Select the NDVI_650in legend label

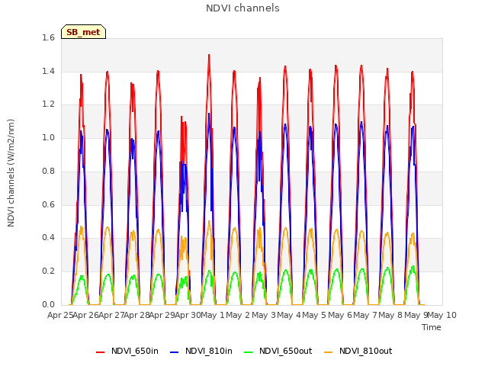tap(135, 351)
